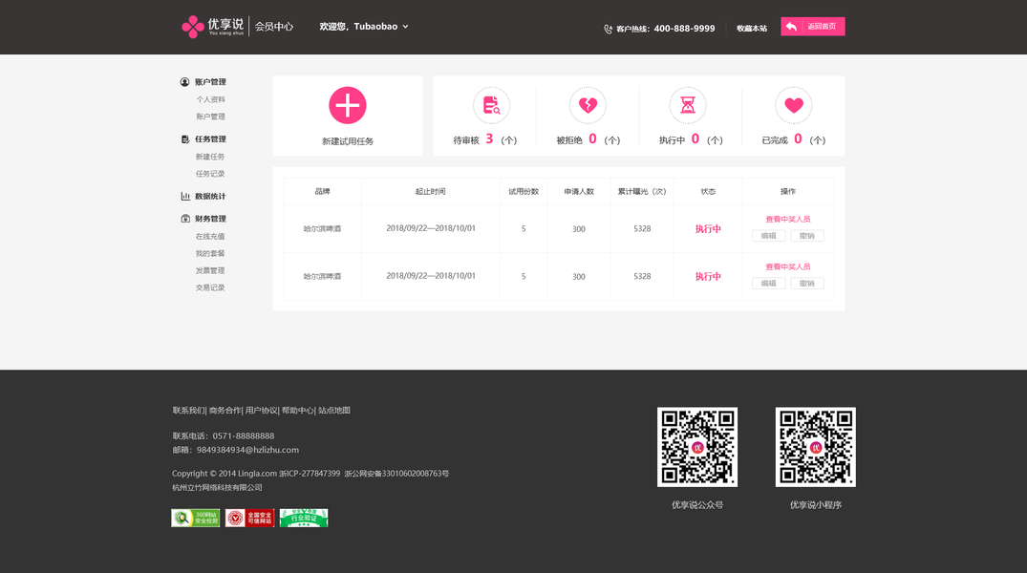Click the 状态 column header
This screenshot has height=573, width=1027.
708,191
